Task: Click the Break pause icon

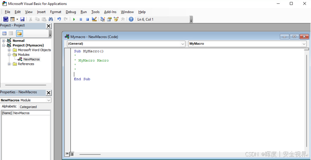Action: 81,19
